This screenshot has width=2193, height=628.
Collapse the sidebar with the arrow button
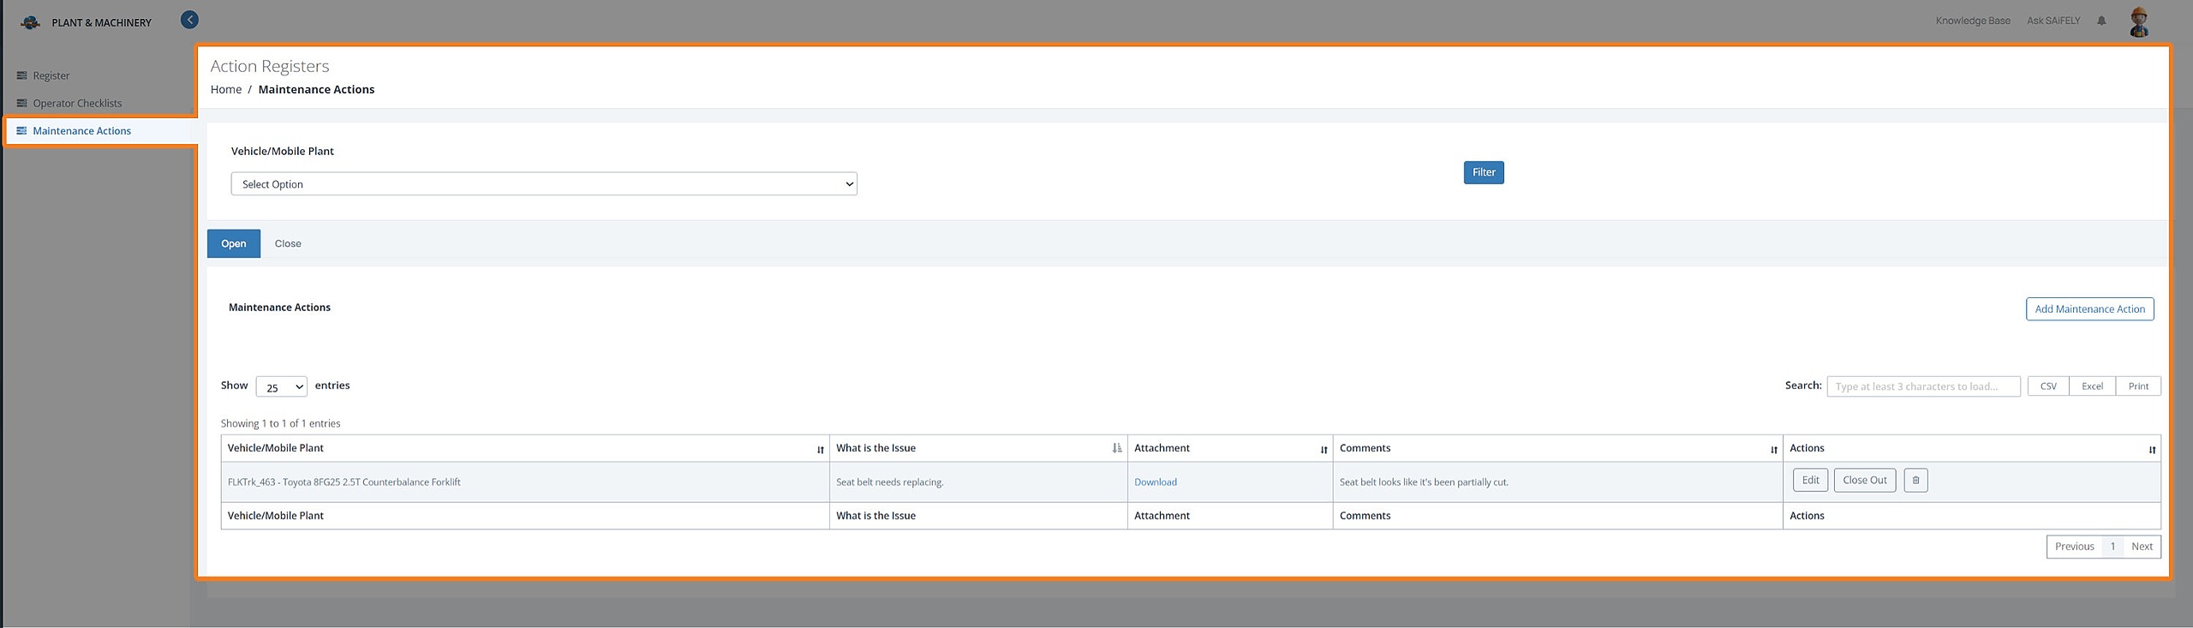click(x=190, y=20)
